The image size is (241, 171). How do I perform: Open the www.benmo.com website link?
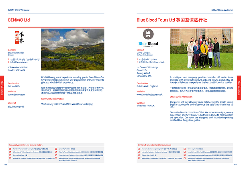point(16,94)
